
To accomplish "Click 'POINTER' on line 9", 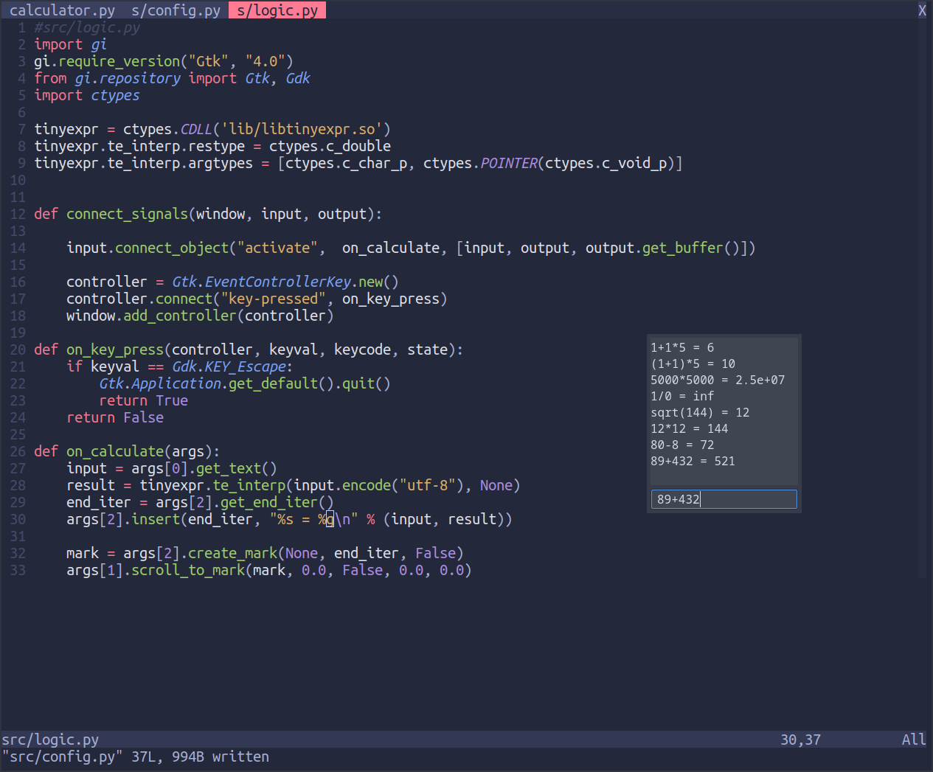I will 509,163.
